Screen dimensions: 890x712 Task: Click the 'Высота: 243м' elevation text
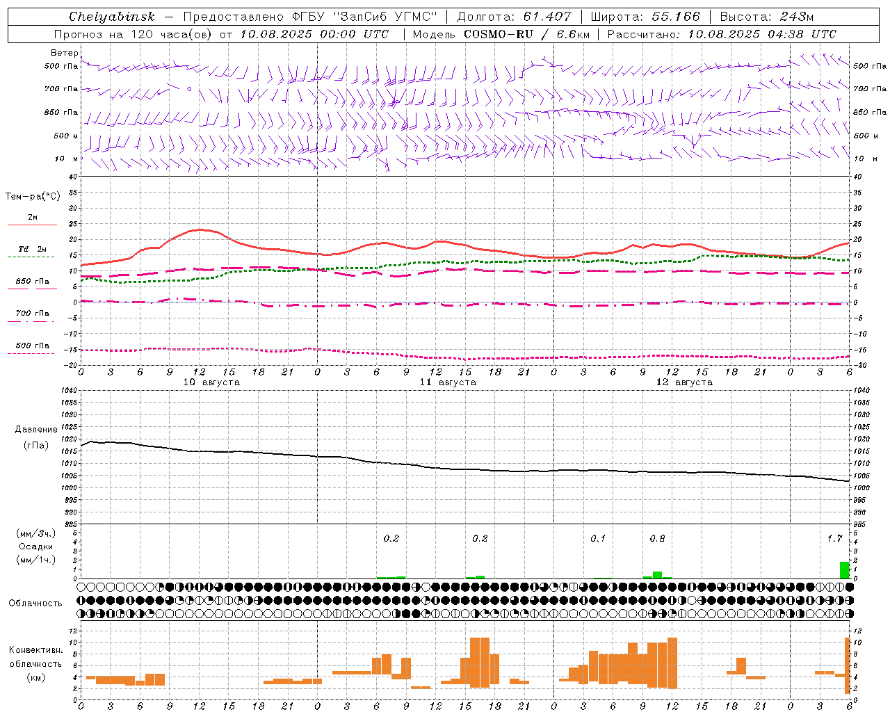pyautogui.click(x=767, y=17)
